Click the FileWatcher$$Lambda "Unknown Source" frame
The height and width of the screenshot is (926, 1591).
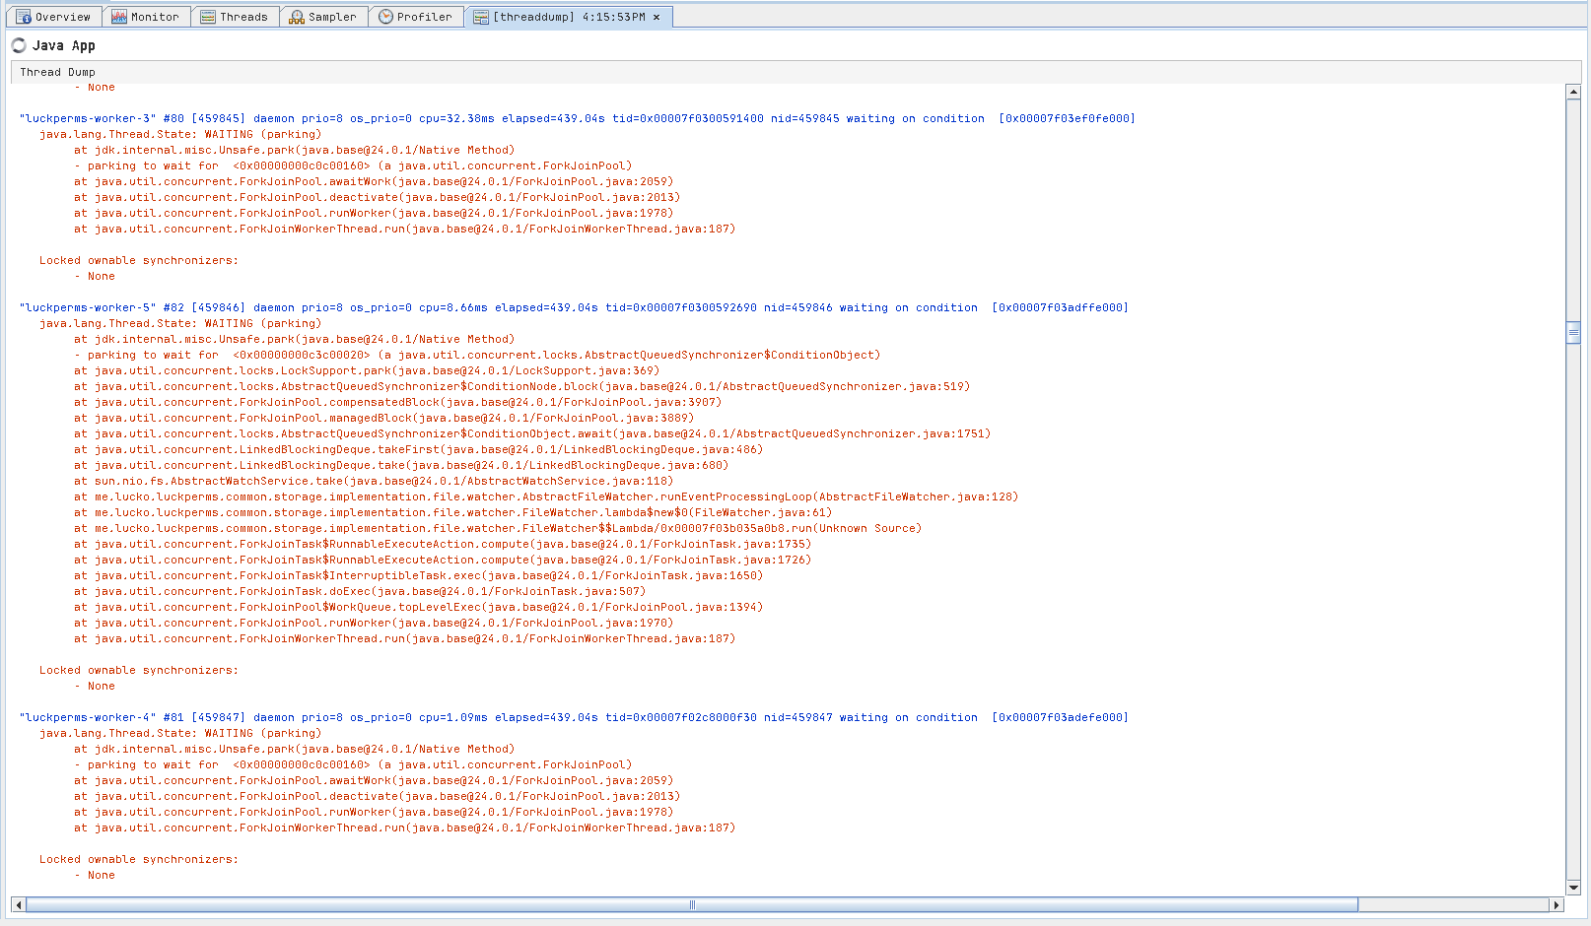pyautogui.click(x=498, y=528)
